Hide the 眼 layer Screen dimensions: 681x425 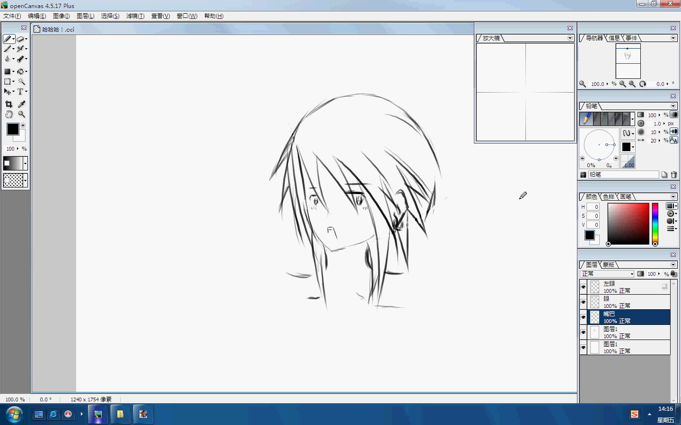pyautogui.click(x=583, y=302)
